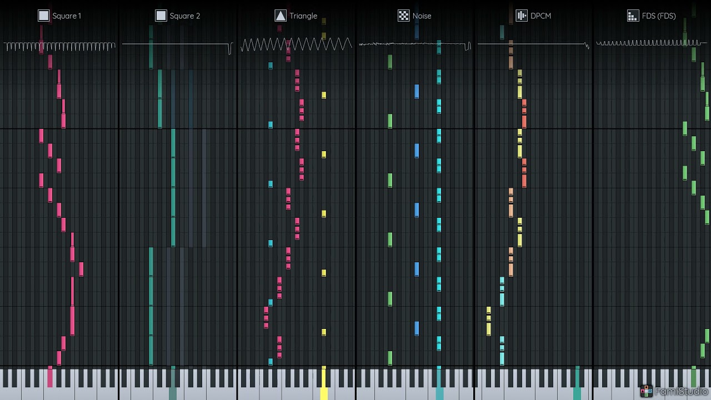This screenshot has height=400, width=711.
Task: Click the highlighted pink piano key
Action: (50, 377)
